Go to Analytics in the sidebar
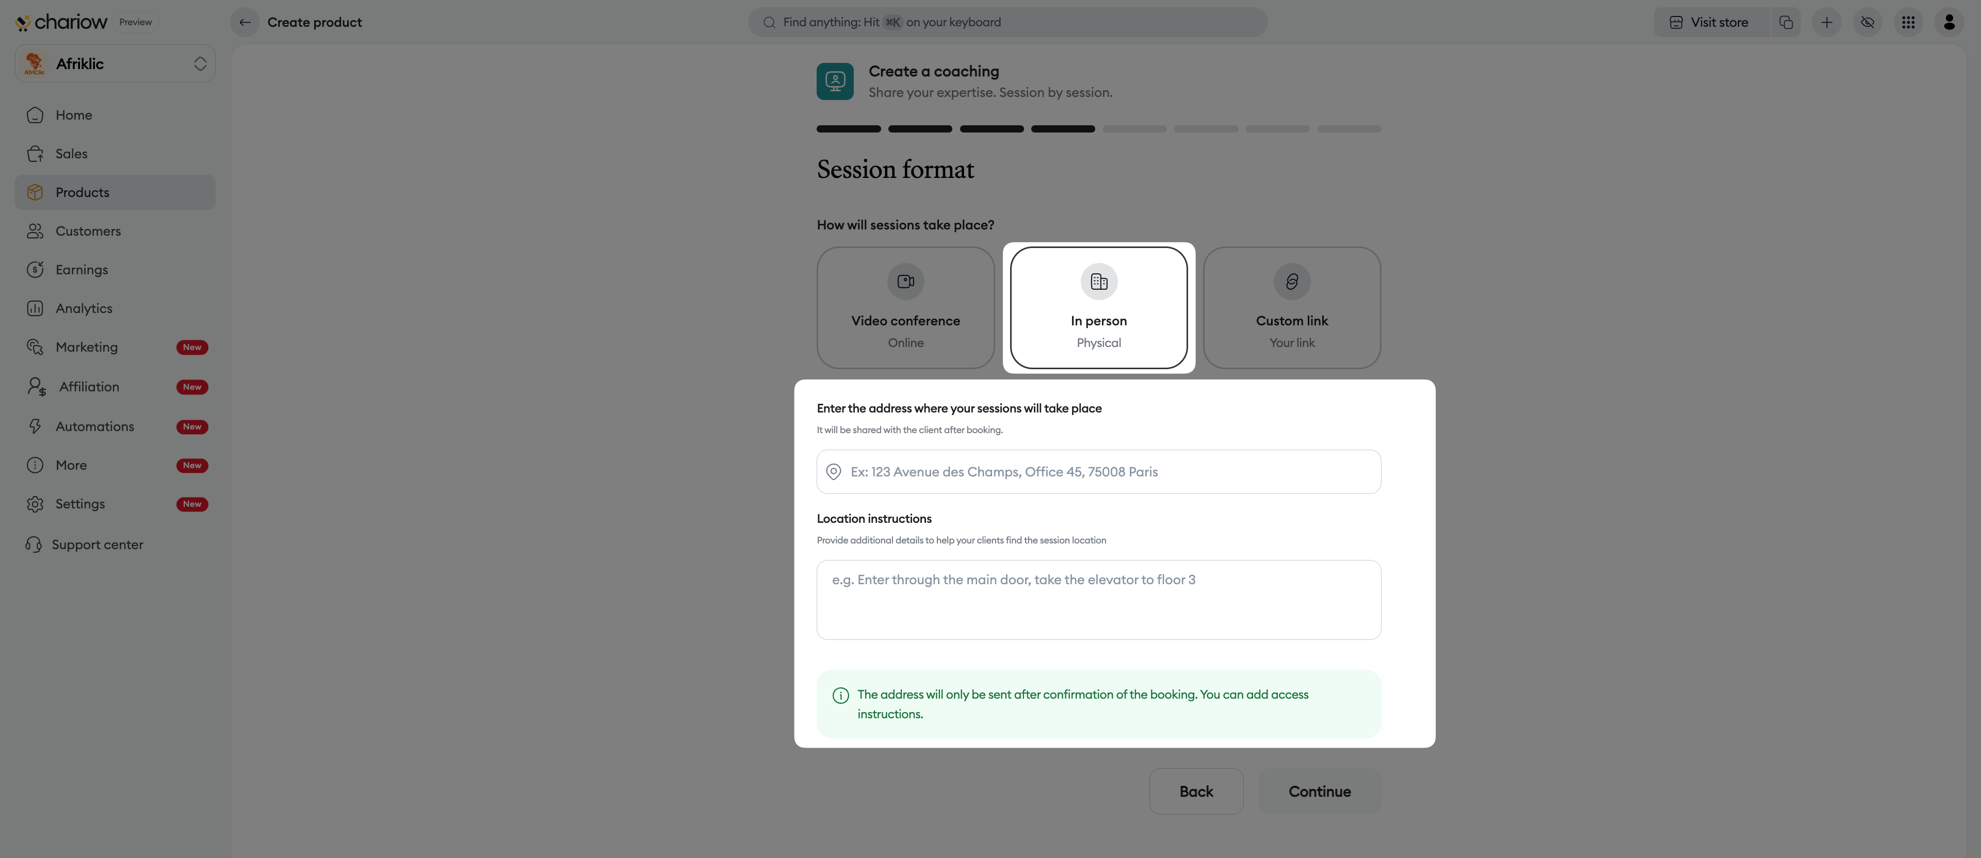The image size is (1981, 858). coord(83,308)
